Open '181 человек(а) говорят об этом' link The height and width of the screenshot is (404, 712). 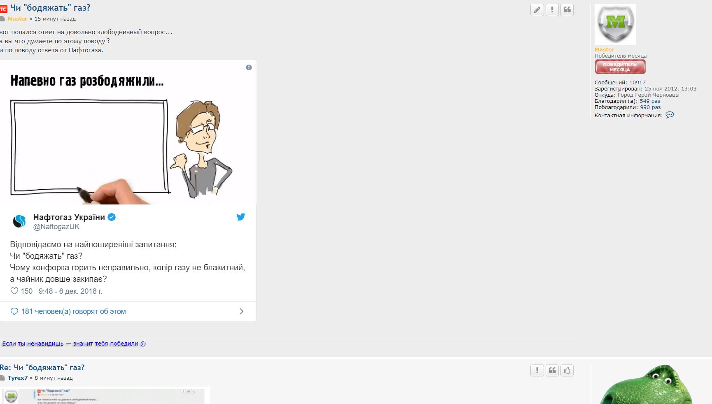coord(73,311)
